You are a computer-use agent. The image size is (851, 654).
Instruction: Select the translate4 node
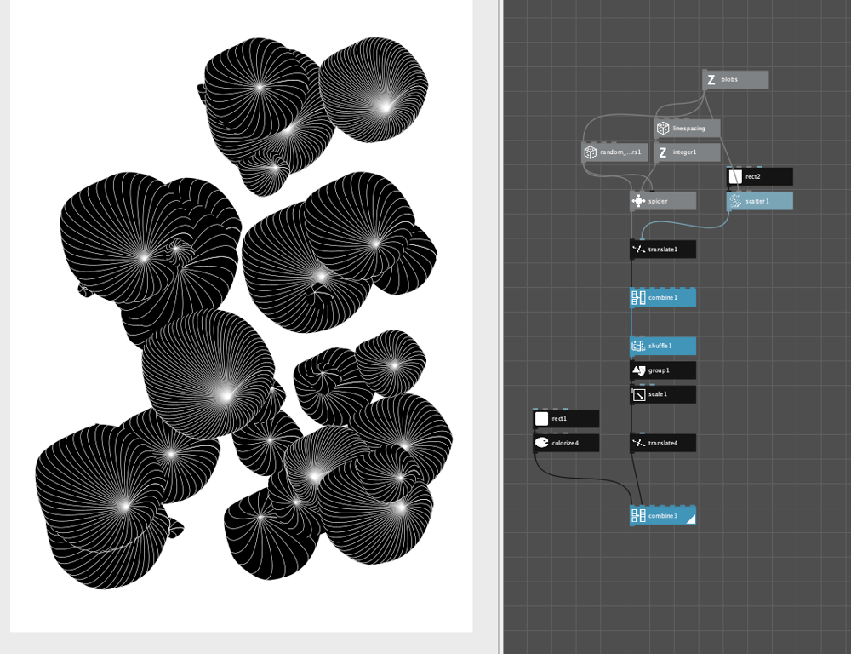pos(663,443)
